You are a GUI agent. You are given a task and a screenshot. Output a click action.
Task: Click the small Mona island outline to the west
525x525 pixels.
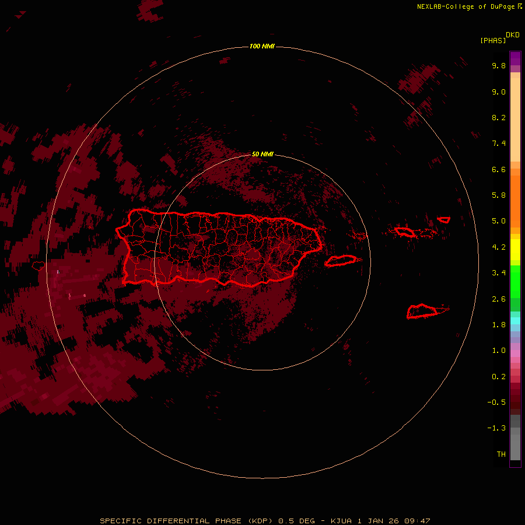coord(38,266)
